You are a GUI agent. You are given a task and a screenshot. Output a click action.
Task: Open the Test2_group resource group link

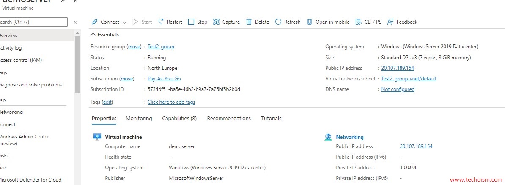click(x=161, y=47)
